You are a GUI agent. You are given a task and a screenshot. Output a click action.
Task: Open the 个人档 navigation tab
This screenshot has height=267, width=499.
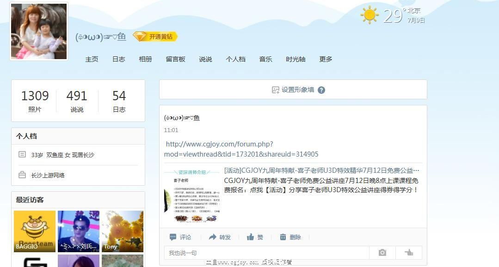tap(235, 59)
